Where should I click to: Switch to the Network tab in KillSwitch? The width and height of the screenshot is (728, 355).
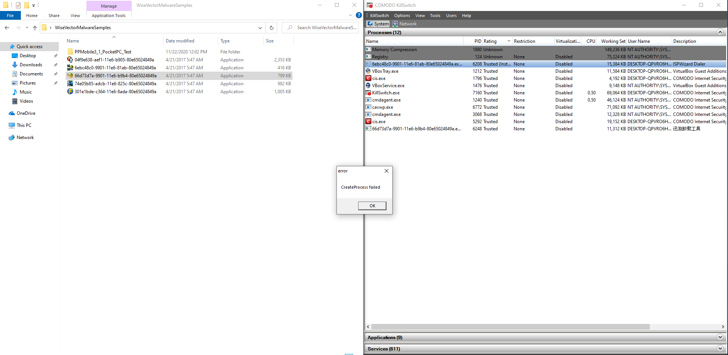click(404, 24)
